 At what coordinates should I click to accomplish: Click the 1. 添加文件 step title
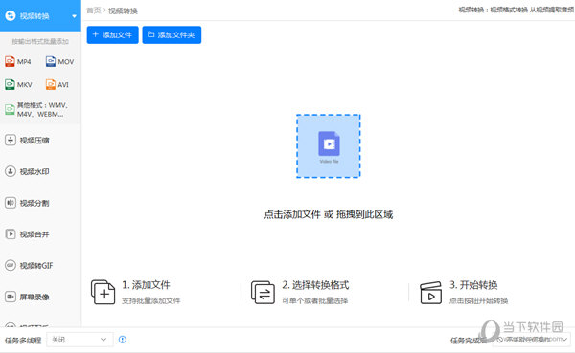[x=146, y=285]
